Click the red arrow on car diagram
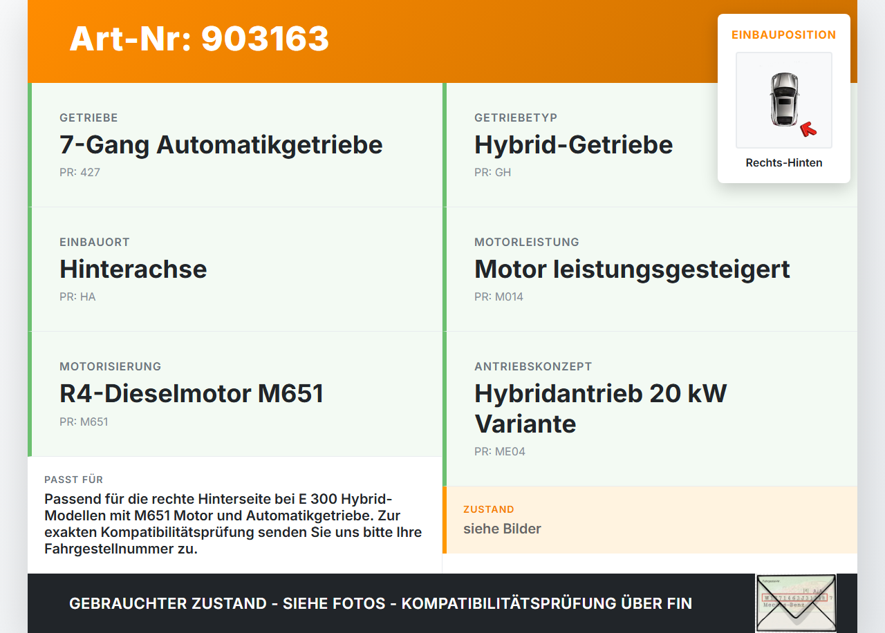885x633 pixels. (808, 129)
